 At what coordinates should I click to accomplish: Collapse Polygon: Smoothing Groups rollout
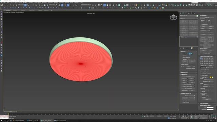point(206,56)
